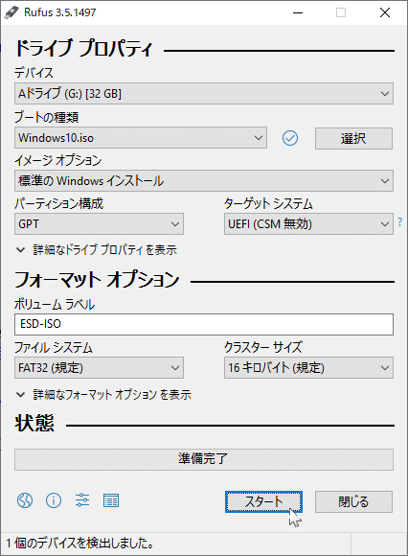Open the FAT32 file system dropdown
This screenshot has height=556, width=408.
(99, 368)
